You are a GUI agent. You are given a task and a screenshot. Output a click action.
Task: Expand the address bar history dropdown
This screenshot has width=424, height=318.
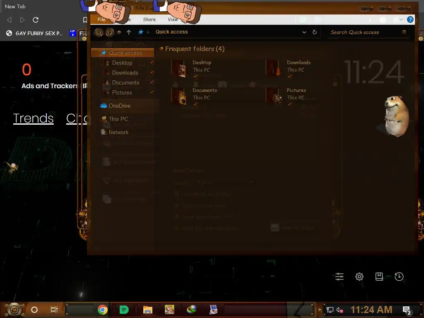(304, 32)
